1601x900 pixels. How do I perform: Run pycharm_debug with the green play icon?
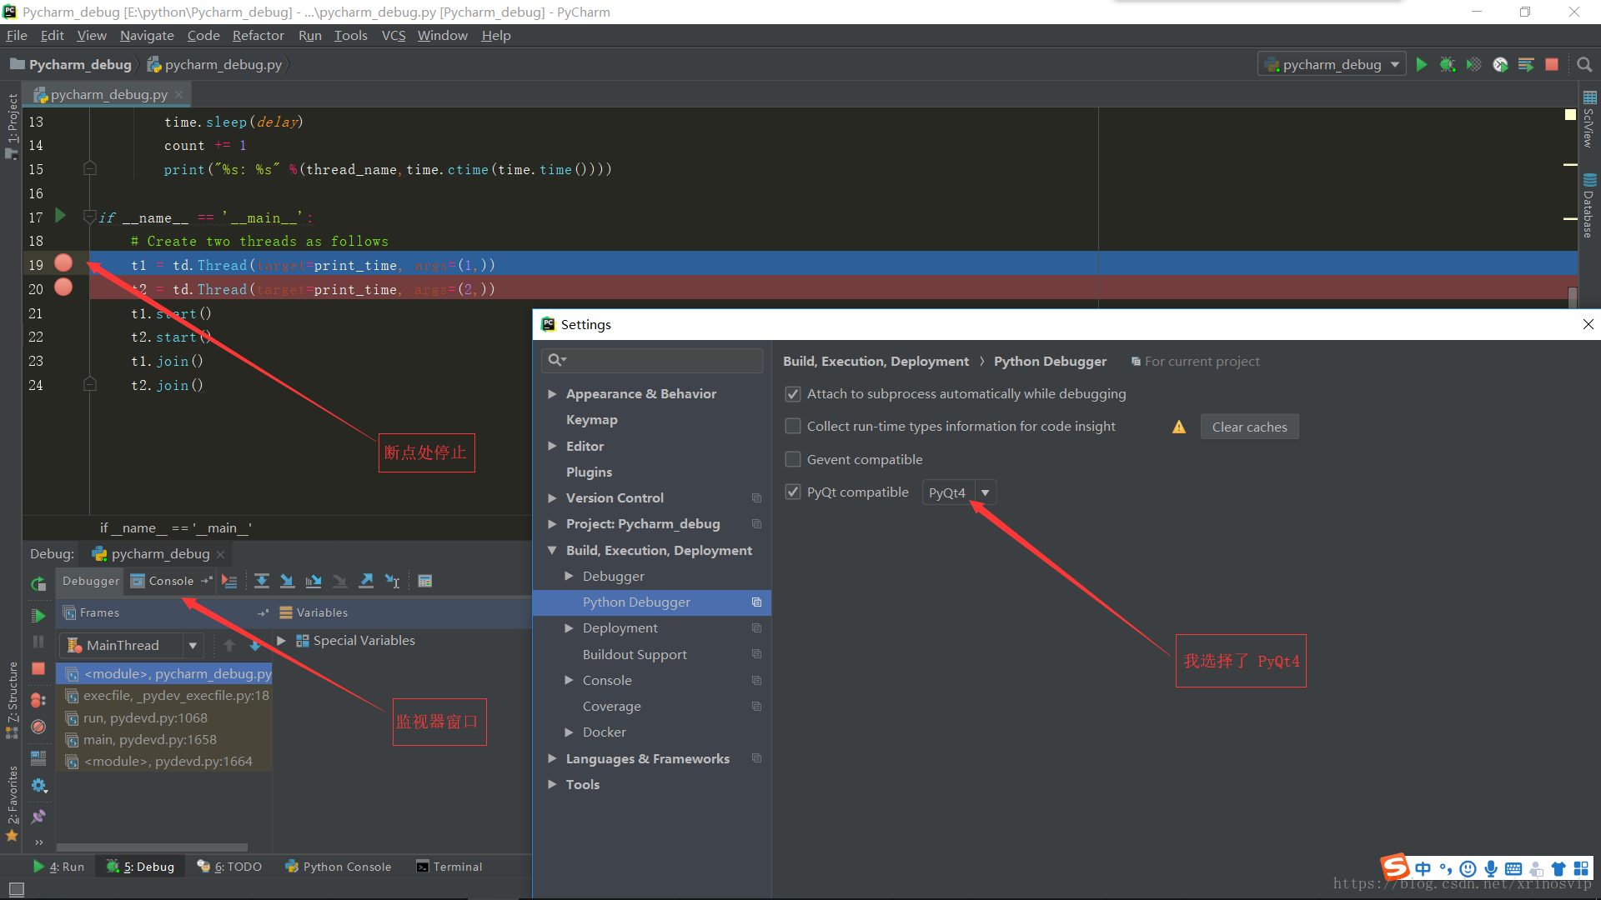pyautogui.click(x=1422, y=64)
